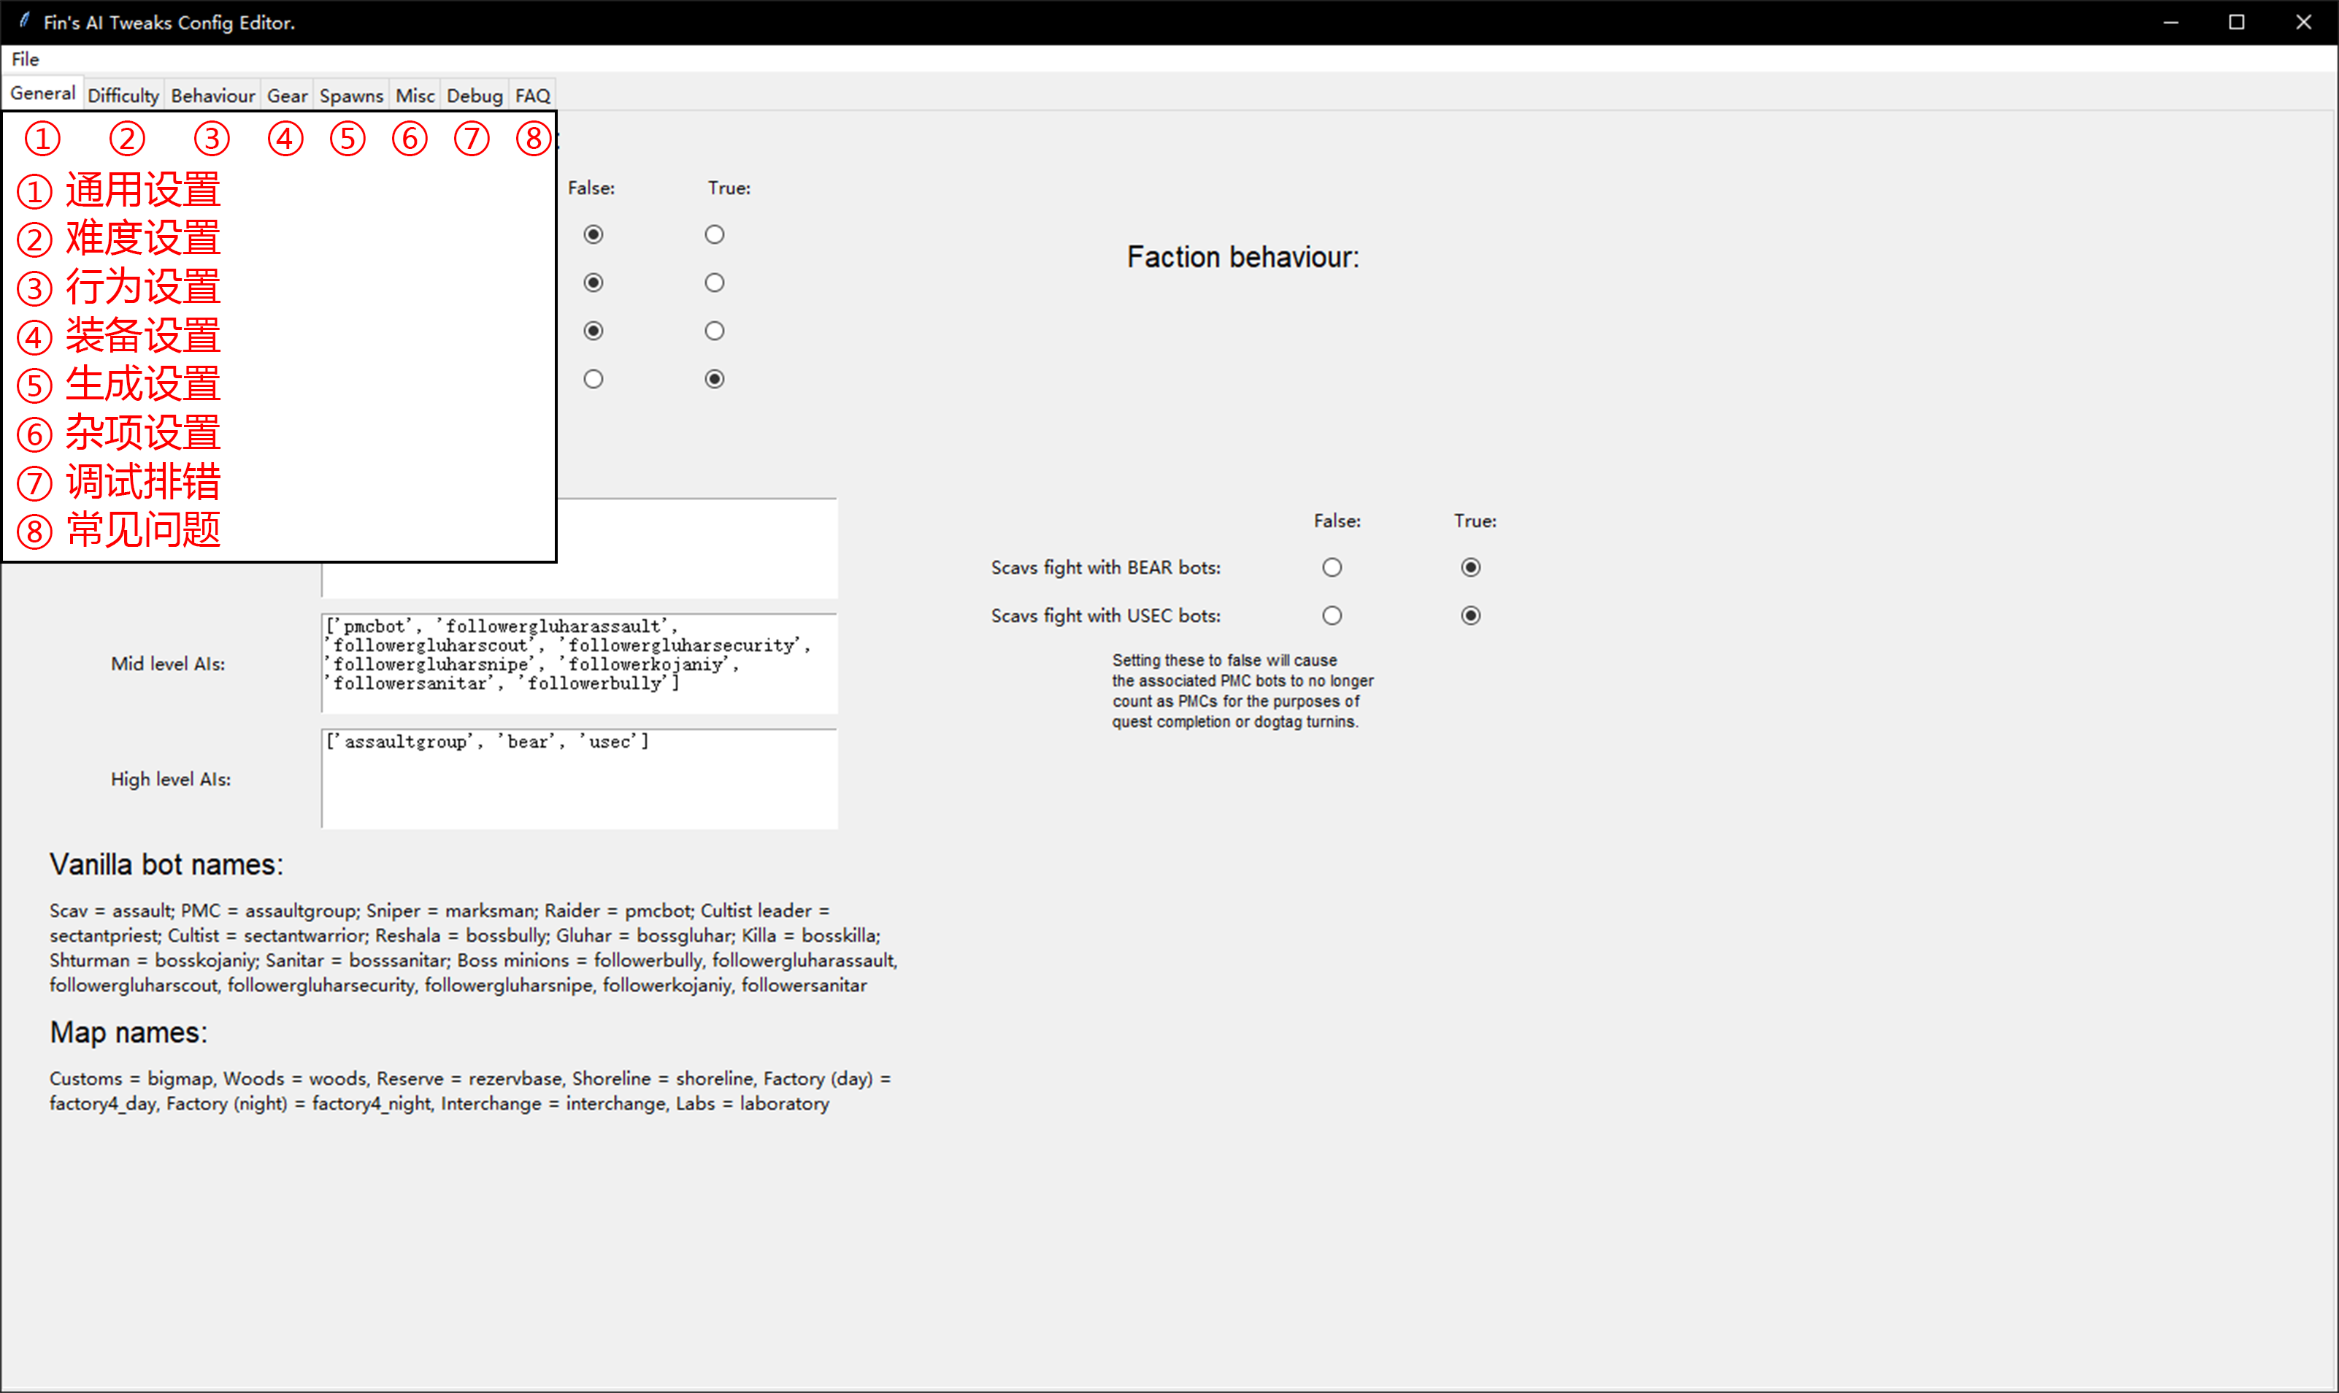Click the 'Faction behaviour:' heading
The width and height of the screenshot is (2339, 1393).
[x=1243, y=257]
